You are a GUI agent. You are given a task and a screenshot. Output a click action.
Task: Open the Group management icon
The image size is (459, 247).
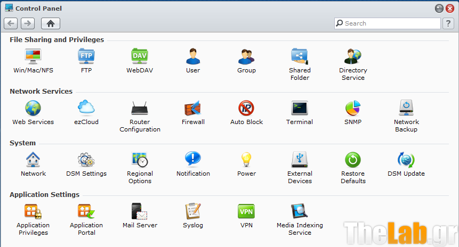coord(246,56)
